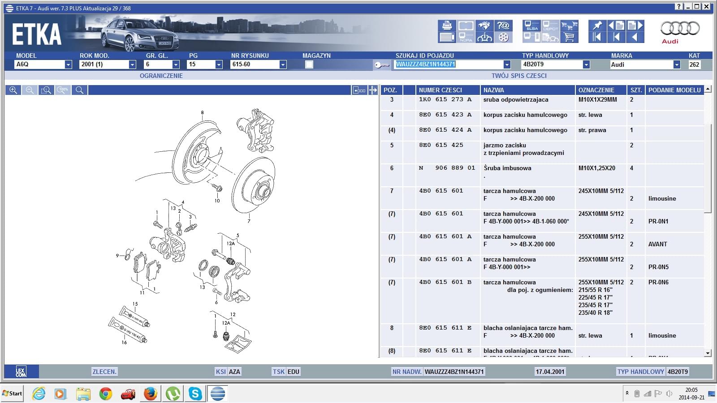The height and width of the screenshot is (403, 717).
Task: Expand the GR. GL. dropdown
Action: (176, 64)
